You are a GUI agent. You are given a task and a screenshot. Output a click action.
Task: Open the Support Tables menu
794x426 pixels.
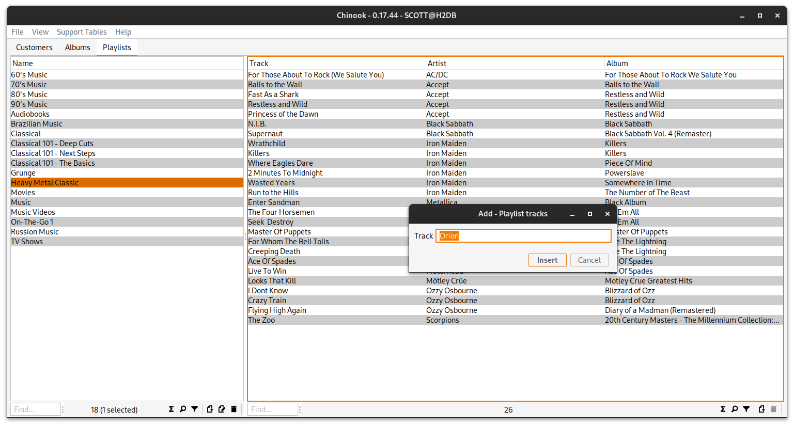point(82,32)
